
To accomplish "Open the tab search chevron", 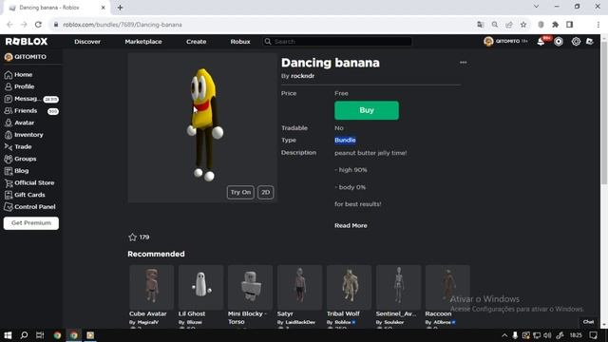I will click(x=536, y=7).
